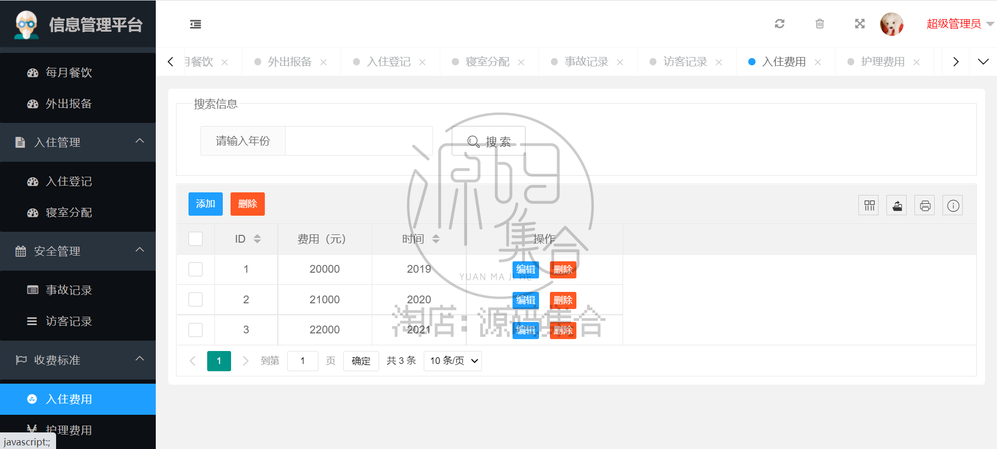Image resolution: width=997 pixels, height=449 pixels.
Task: Click the orange 删除 batch delete button
Action: (x=248, y=204)
